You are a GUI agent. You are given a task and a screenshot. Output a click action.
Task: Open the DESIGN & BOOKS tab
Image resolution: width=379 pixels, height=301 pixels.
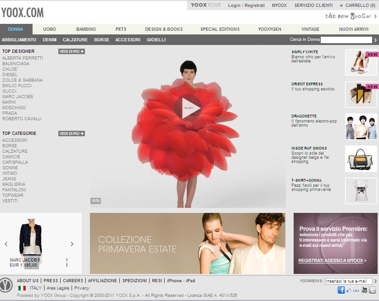pos(164,29)
